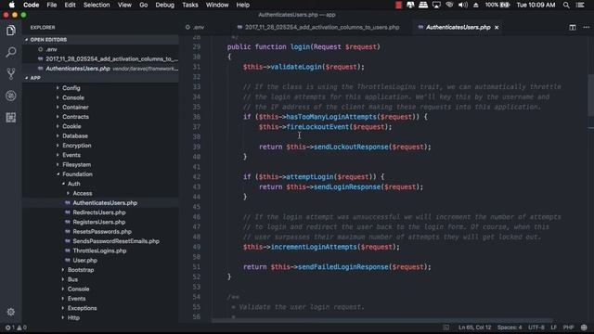The height and width of the screenshot is (334, 594).
Task: Expand the Exceptions folder
Action: (x=83, y=308)
